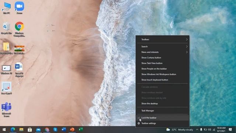Open the screen recorder desktop shortcut

pos(6,88)
